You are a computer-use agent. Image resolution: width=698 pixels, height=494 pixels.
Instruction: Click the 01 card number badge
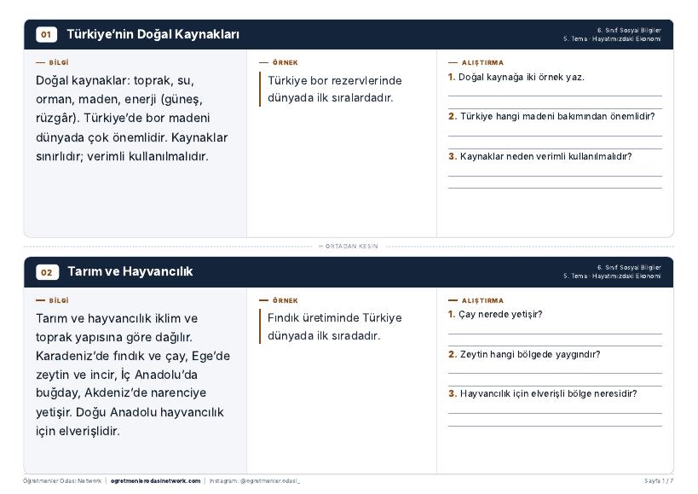click(x=46, y=34)
